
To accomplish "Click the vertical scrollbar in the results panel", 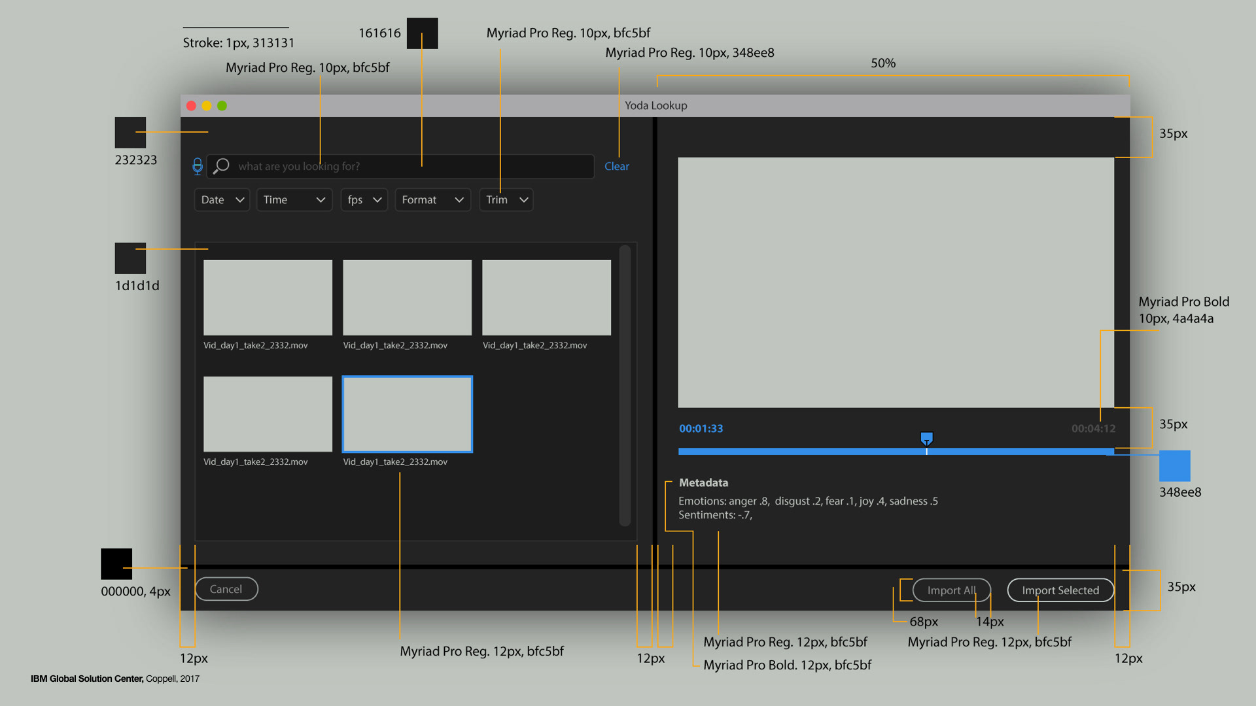I will (x=625, y=386).
